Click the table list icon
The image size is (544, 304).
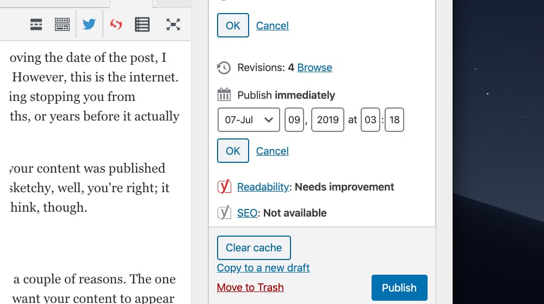[142, 24]
